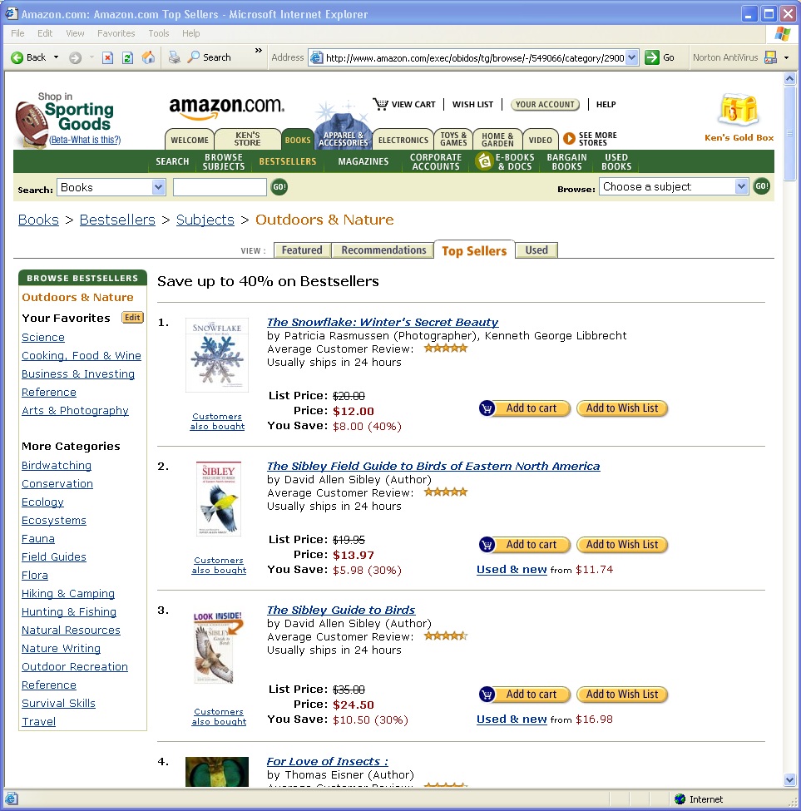801x811 pixels.
Task: Add Sibley Guide to Birds to cart
Action: (525, 694)
